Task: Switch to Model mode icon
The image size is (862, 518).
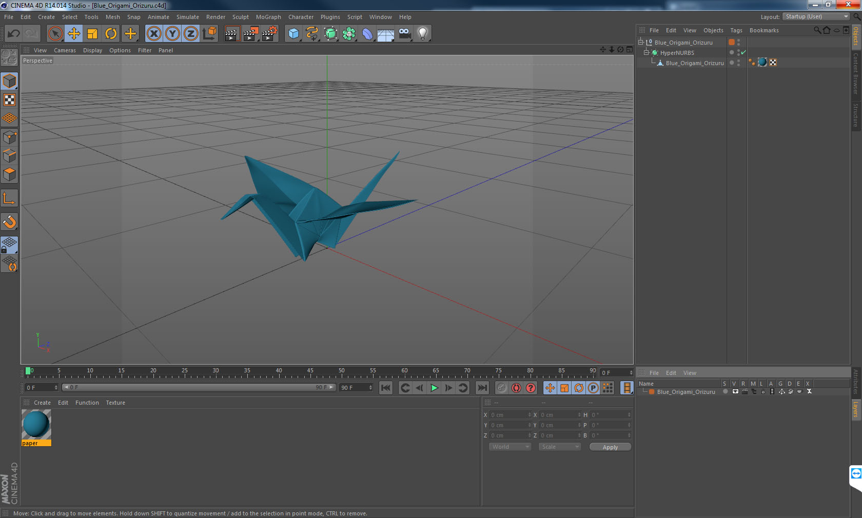Action: click(9, 81)
